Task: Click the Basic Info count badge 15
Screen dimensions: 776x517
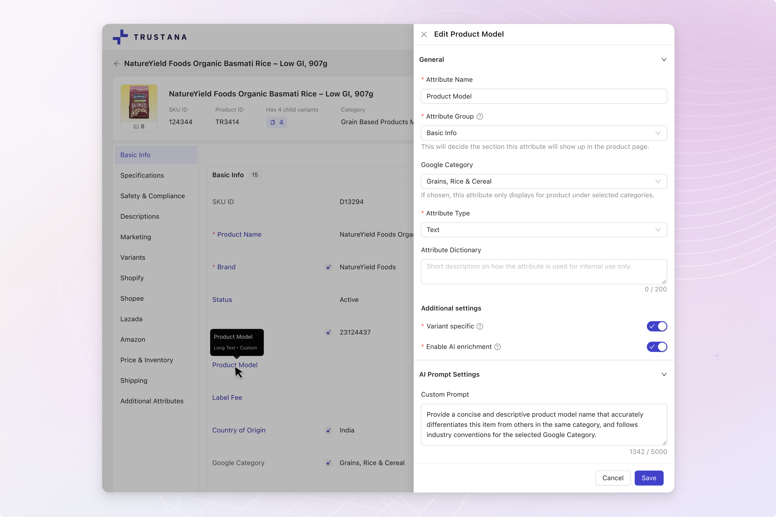Action: (254, 175)
